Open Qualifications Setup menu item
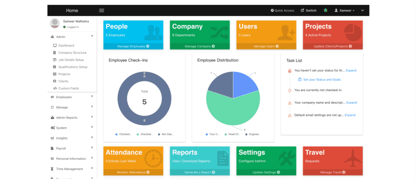416x184 pixels. (73, 67)
